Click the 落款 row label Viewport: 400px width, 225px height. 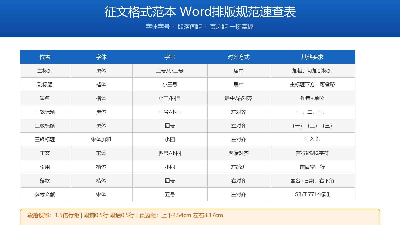45,181
